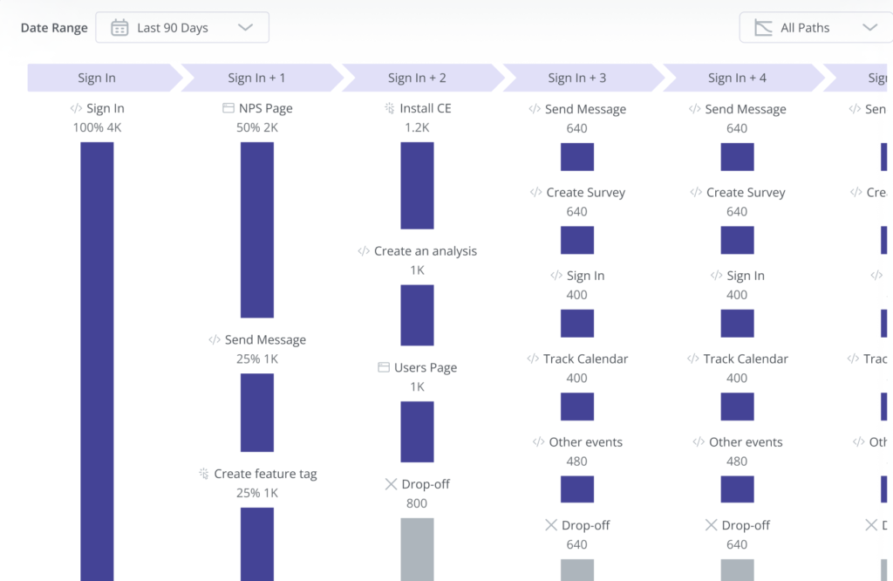Click the Other events label under Sign In + 4
This screenshot has height=581, width=893.
[x=746, y=442]
